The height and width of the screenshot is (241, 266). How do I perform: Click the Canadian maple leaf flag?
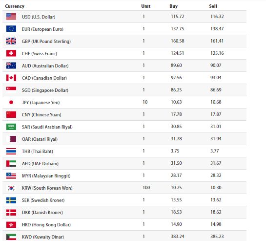(11, 78)
